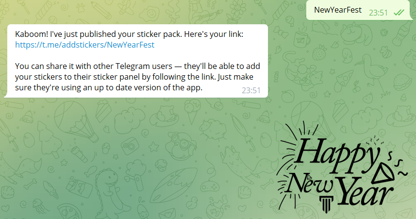Click the strawberry doodle in the background

(x=320, y=52)
